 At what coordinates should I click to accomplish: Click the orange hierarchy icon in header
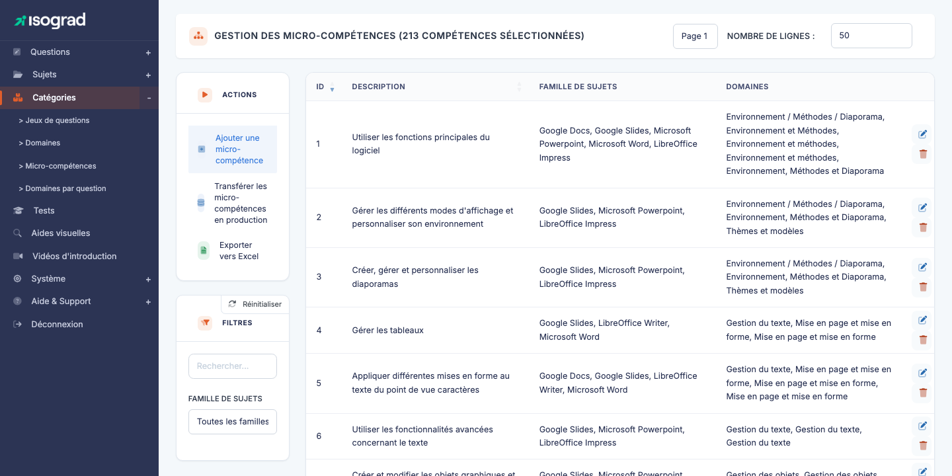[198, 36]
